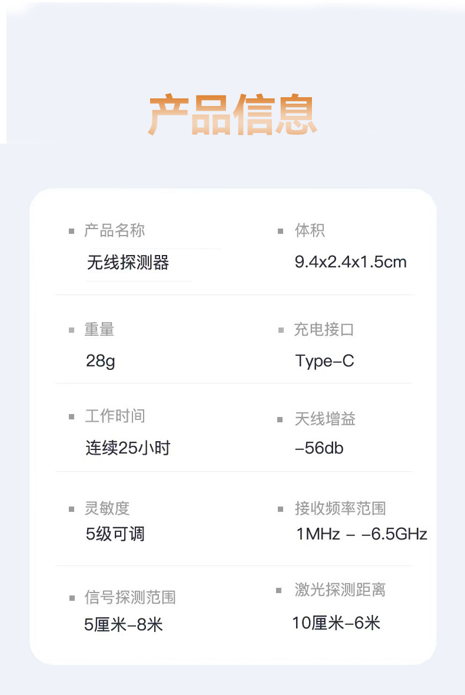Click the bullet square beside 重量
Image resolution: width=465 pixels, height=695 pixels.
point(72,330)
